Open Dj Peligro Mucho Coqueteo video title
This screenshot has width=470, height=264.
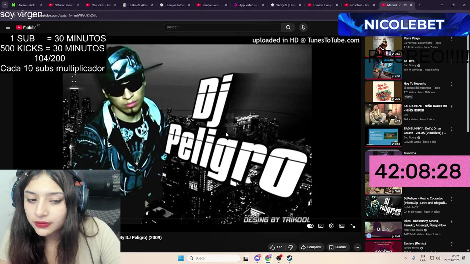[425, 201]
